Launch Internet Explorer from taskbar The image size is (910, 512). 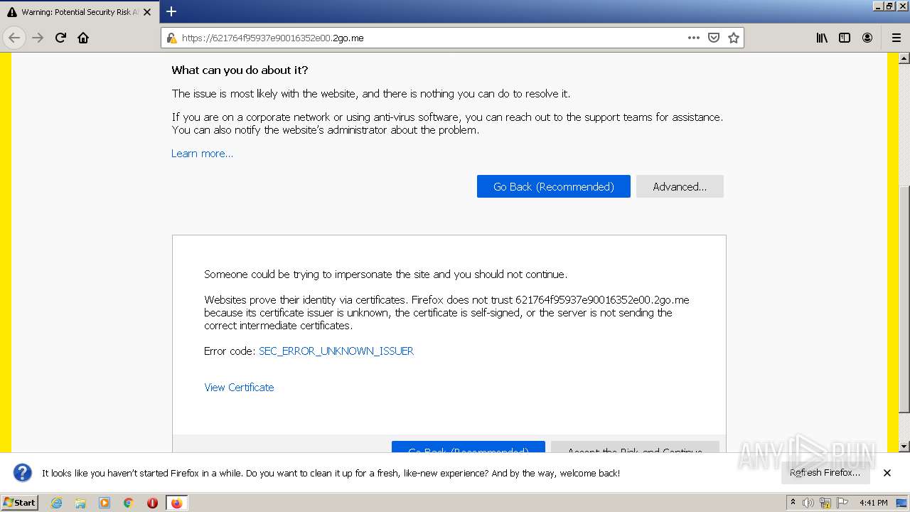click(56, 503)
